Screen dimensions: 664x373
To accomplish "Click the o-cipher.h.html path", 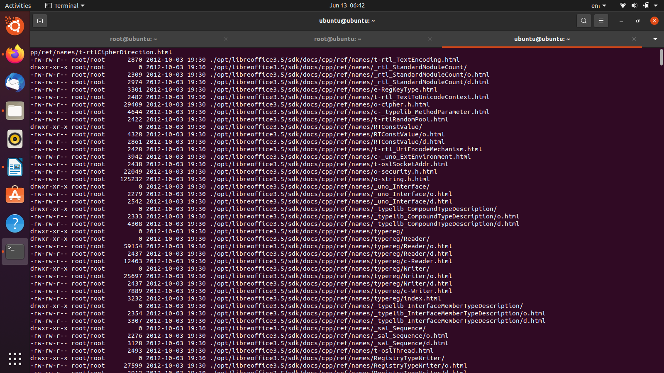I will (x=320, y=104).
